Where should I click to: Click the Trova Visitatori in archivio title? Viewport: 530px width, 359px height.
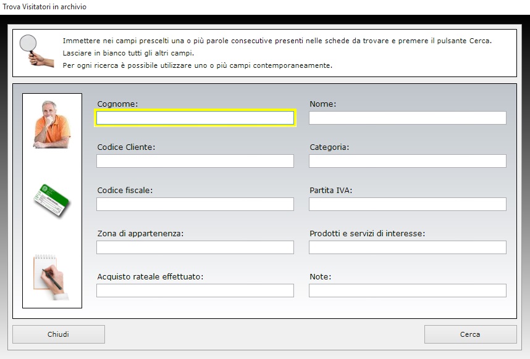44,7
